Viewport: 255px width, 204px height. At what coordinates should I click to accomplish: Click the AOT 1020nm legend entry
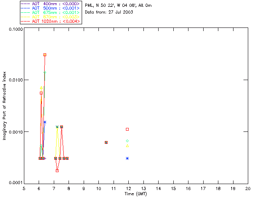50,21
